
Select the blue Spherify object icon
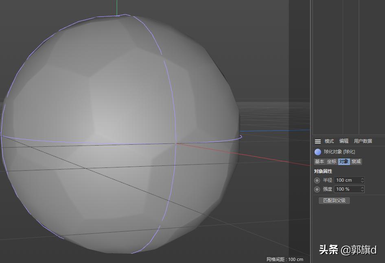pyautogui.click(x=317, y=152)
